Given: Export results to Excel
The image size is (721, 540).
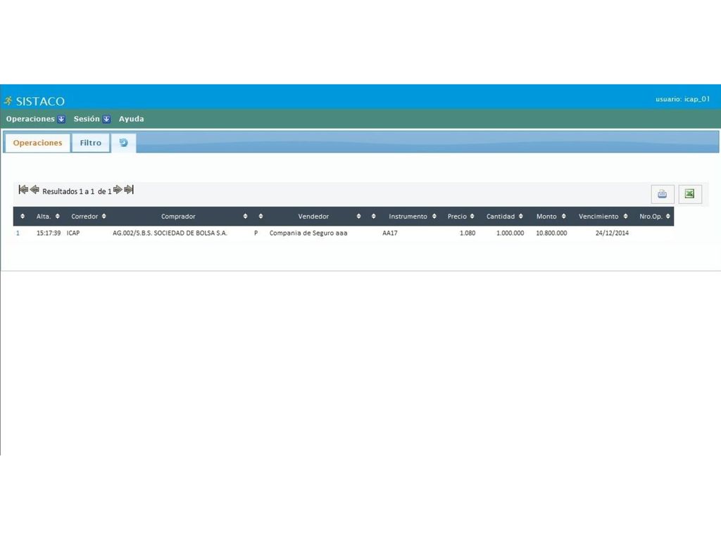Looking at the screenshot, I should click(690, 194).
